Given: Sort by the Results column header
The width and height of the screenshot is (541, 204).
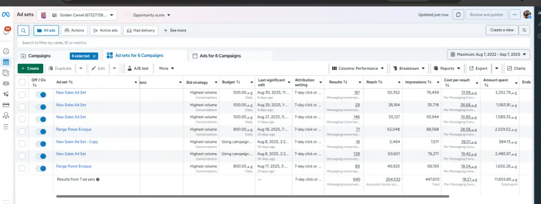Looking at the screenshot, I should click(x=338, y=82).
